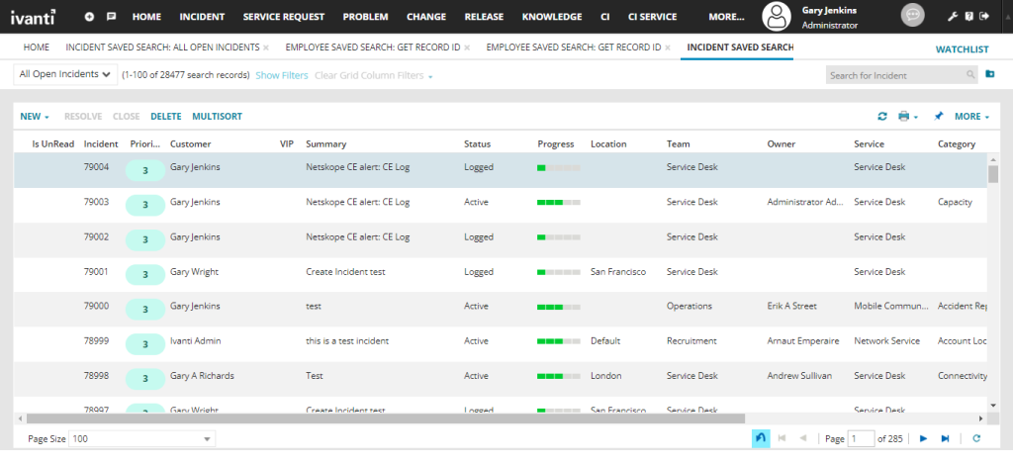1013x465 pixels.
Task: Open the chat bubble icon next to plus
Action: pos(111,17)
